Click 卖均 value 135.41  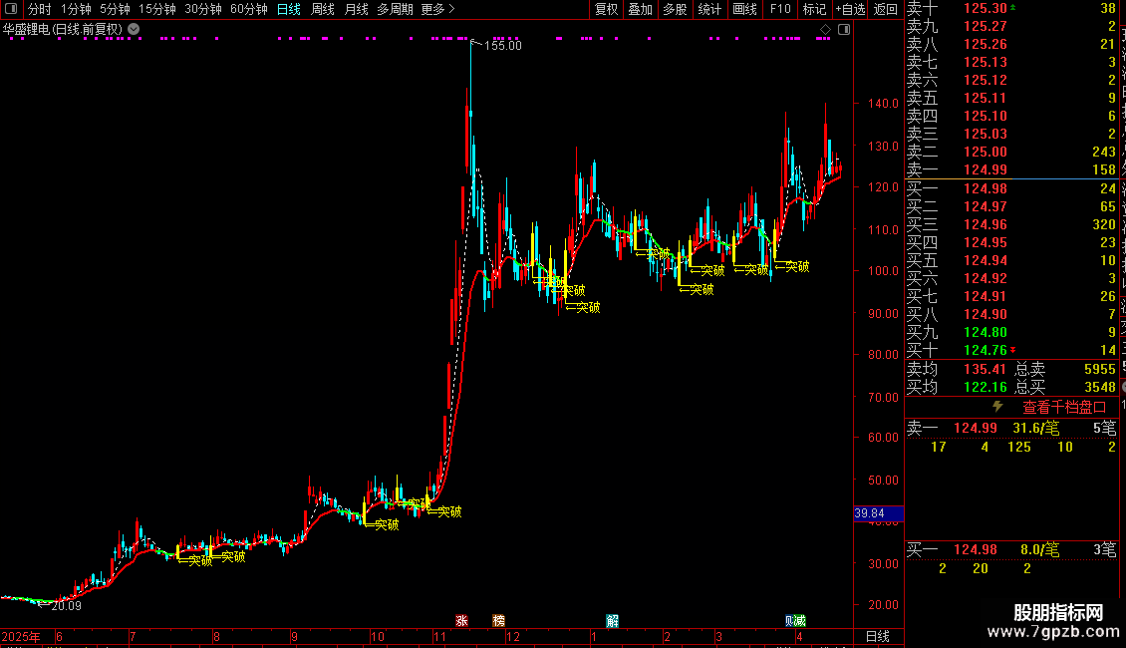point(985,369)
